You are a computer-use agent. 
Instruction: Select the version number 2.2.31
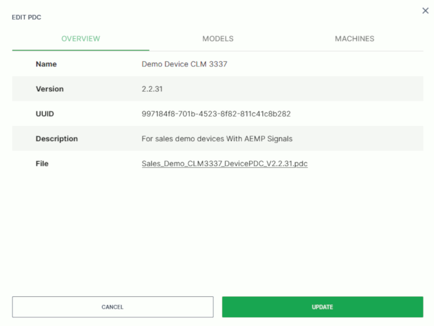tap(153, 89)
